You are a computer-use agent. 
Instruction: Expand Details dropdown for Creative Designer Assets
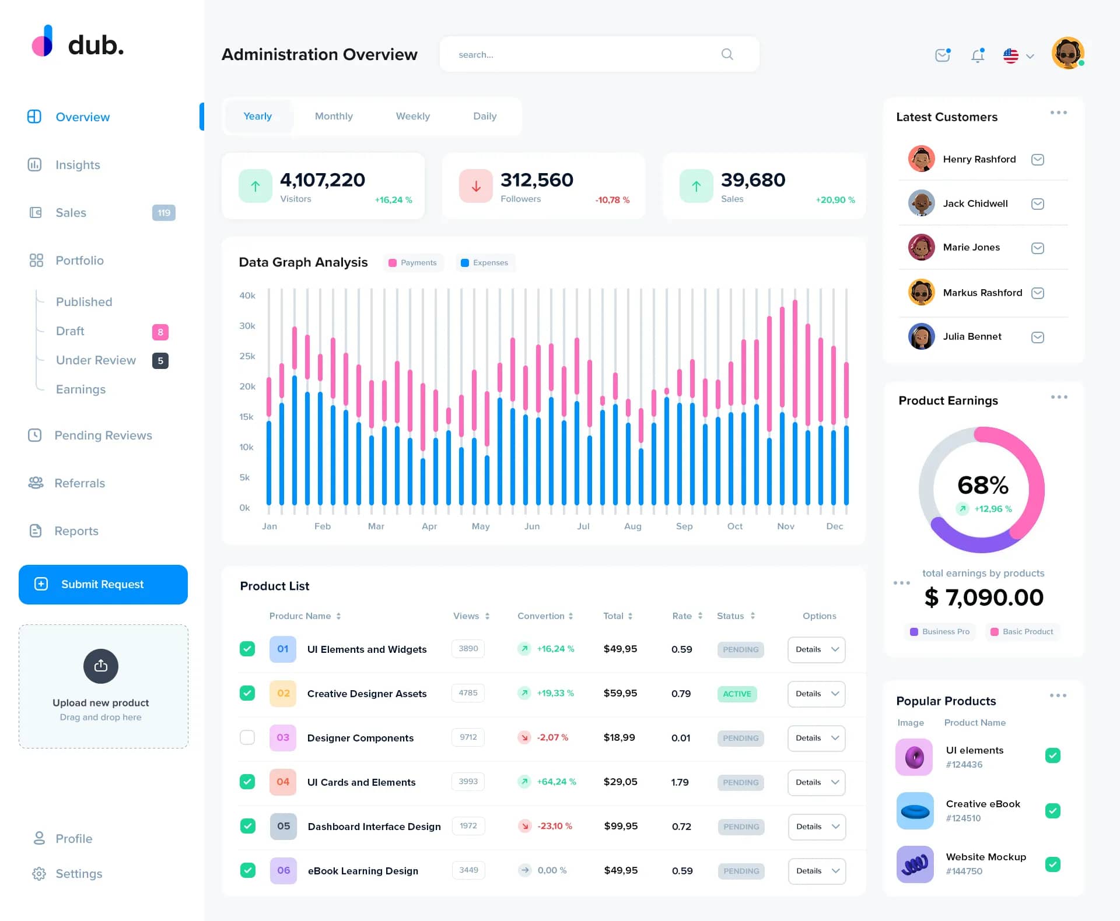pos(816,694)
